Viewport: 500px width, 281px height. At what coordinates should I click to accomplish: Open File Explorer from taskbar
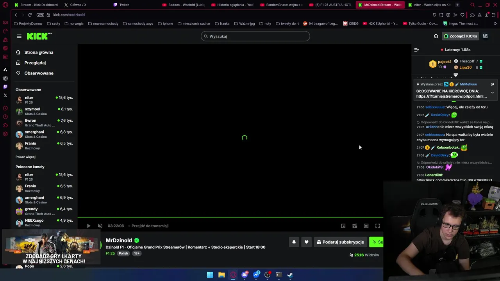[x=221, y=275]
